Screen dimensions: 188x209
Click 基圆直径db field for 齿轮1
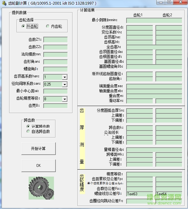[140, 62]
